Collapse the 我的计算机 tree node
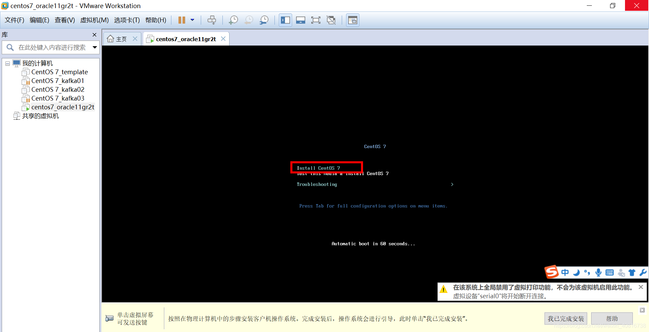The height and width of the screenshot is (332, 649). click(7, 63)
